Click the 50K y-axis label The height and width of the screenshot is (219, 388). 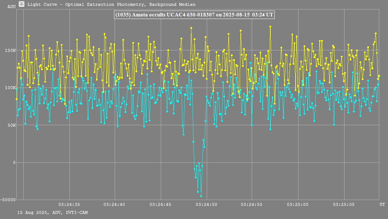tap(11, 125)
